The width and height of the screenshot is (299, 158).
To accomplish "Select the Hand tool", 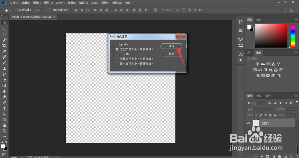I will (x=4, y=125).
